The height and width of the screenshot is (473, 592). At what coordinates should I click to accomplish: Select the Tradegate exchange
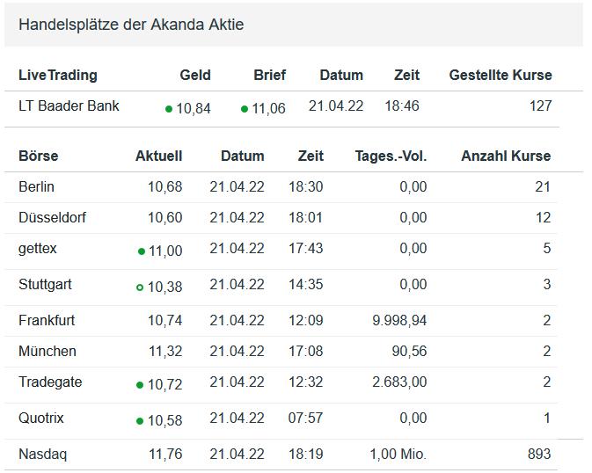click(49, 382)
